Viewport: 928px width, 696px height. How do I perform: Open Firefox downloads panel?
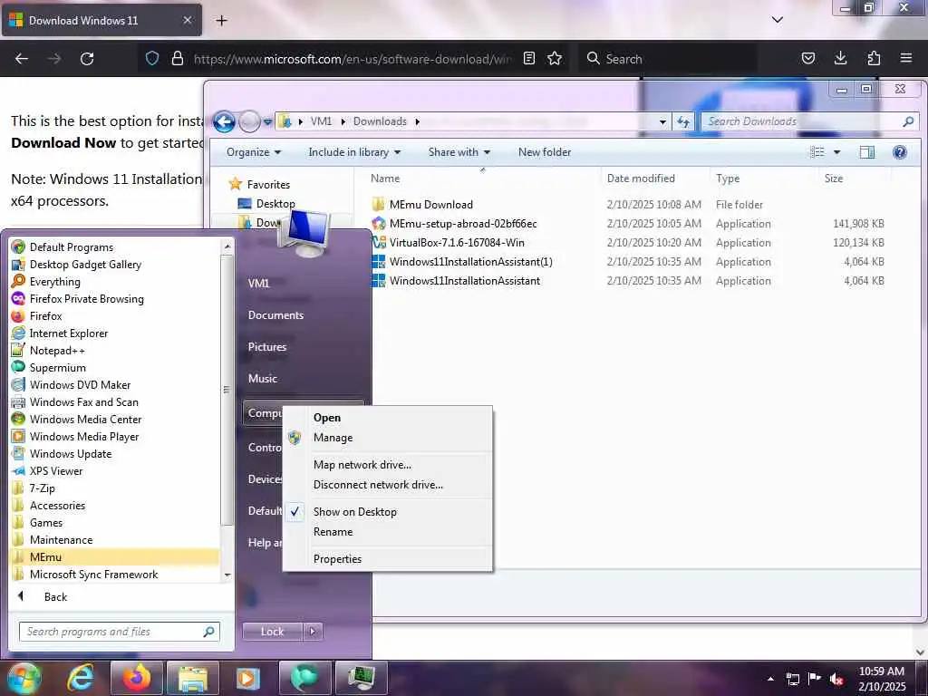click(840, 59)
